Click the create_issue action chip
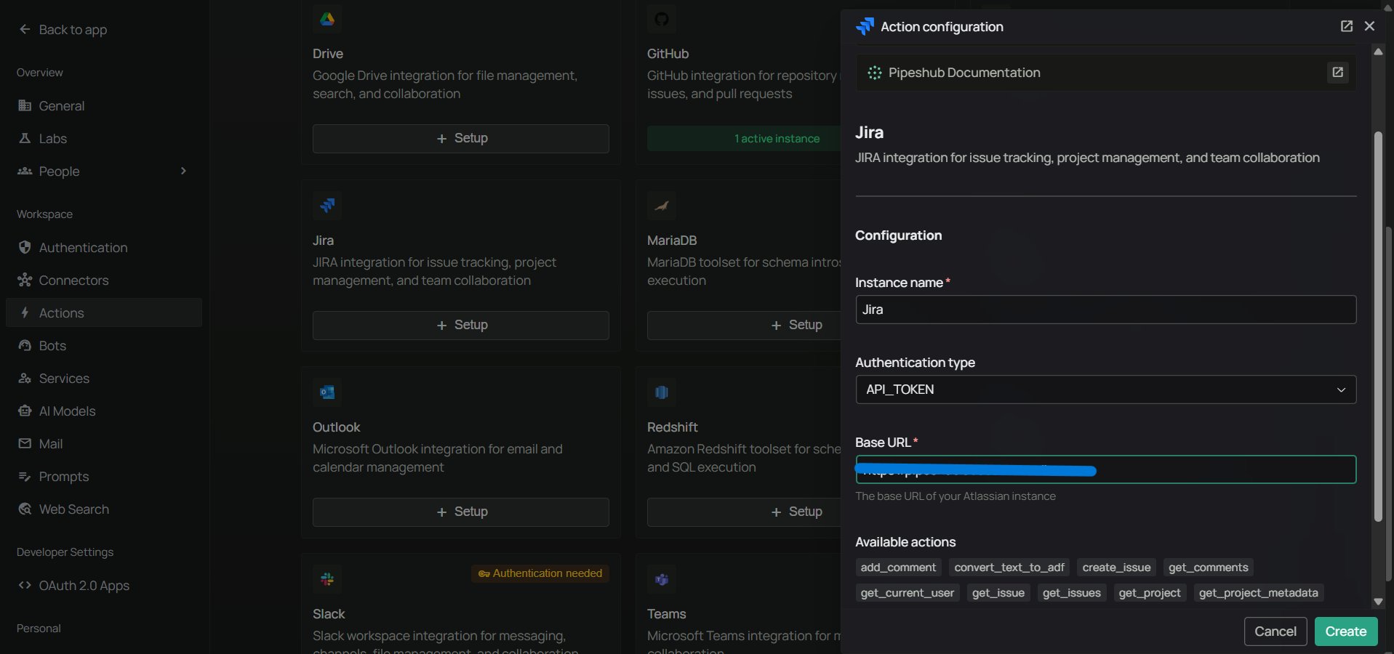Viewport: 1394px width, 654px height. coord(1116,568)
